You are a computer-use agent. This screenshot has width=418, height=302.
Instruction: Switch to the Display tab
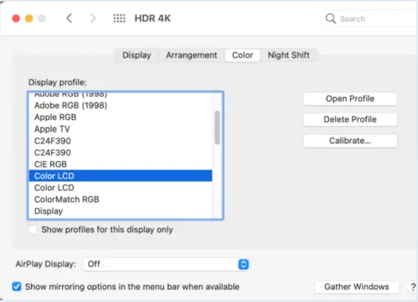click(x=137, y=56)
